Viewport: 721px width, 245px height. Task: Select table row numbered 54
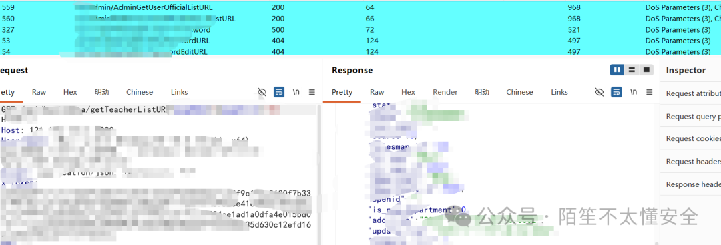coord(360,51)
